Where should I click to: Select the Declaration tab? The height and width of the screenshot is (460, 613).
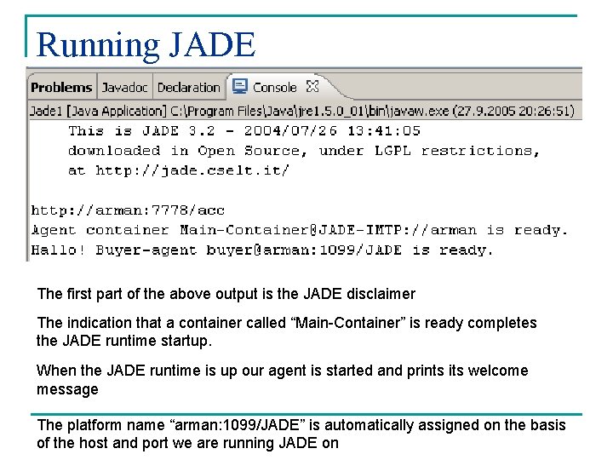pos(189,87)
